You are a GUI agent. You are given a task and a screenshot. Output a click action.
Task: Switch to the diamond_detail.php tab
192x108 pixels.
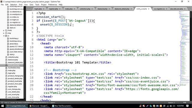coord(122,9)
